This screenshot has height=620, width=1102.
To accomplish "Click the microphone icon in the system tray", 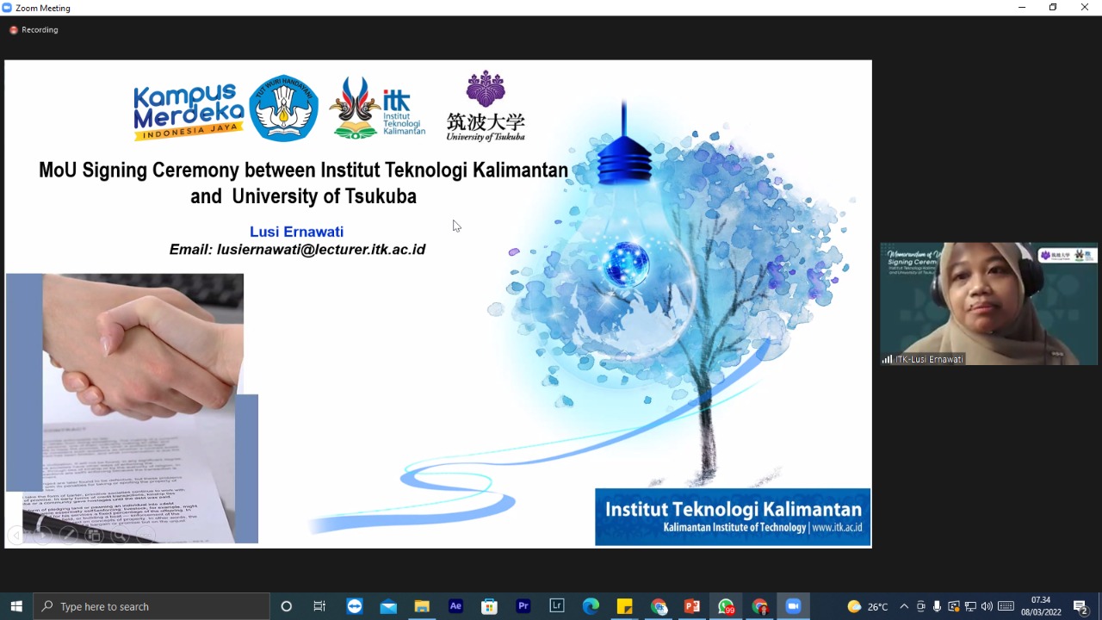I will tap(937, 606).
